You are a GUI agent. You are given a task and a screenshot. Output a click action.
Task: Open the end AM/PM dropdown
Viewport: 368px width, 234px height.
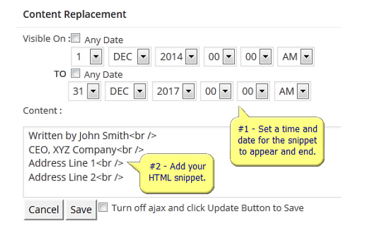pos(293,91)
